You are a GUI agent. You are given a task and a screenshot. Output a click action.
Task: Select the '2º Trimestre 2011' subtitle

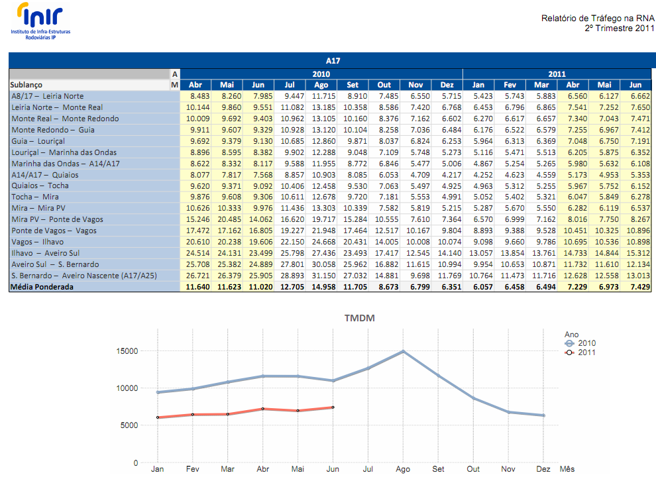(x=619, y=28)
